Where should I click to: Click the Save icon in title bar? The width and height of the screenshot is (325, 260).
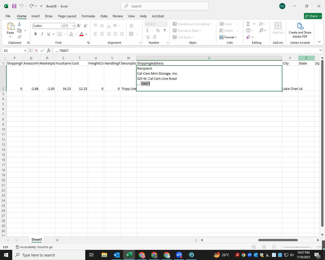(x=14, y=6)
